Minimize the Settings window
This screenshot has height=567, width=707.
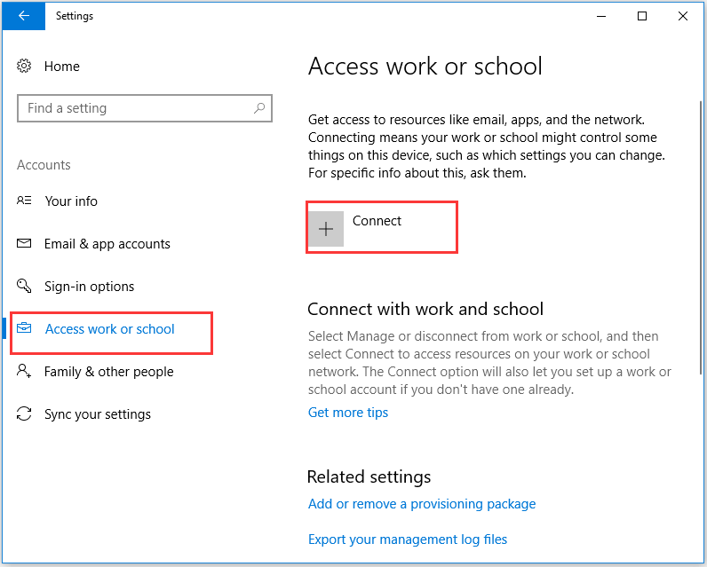pos(601,16)
